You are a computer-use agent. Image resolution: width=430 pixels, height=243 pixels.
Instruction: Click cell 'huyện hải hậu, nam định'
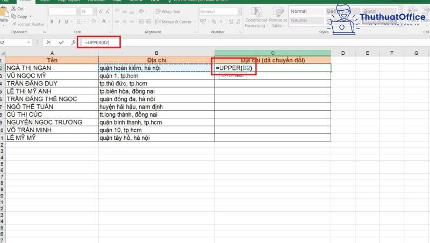click(x=156, y=106)
